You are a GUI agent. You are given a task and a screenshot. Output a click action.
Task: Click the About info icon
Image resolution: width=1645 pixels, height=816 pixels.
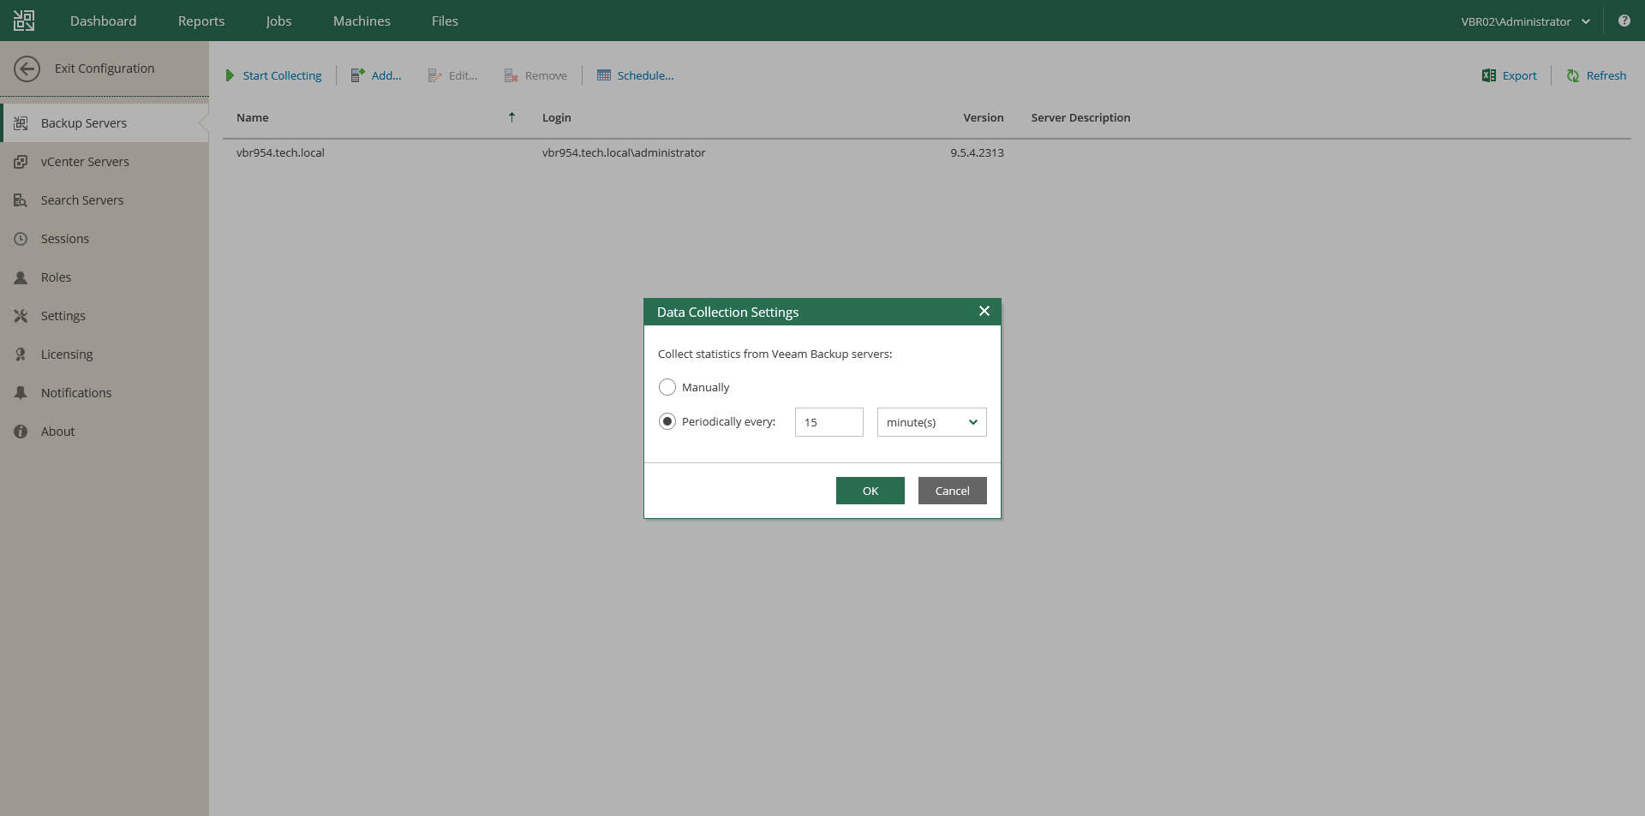[x=21, y=432]
